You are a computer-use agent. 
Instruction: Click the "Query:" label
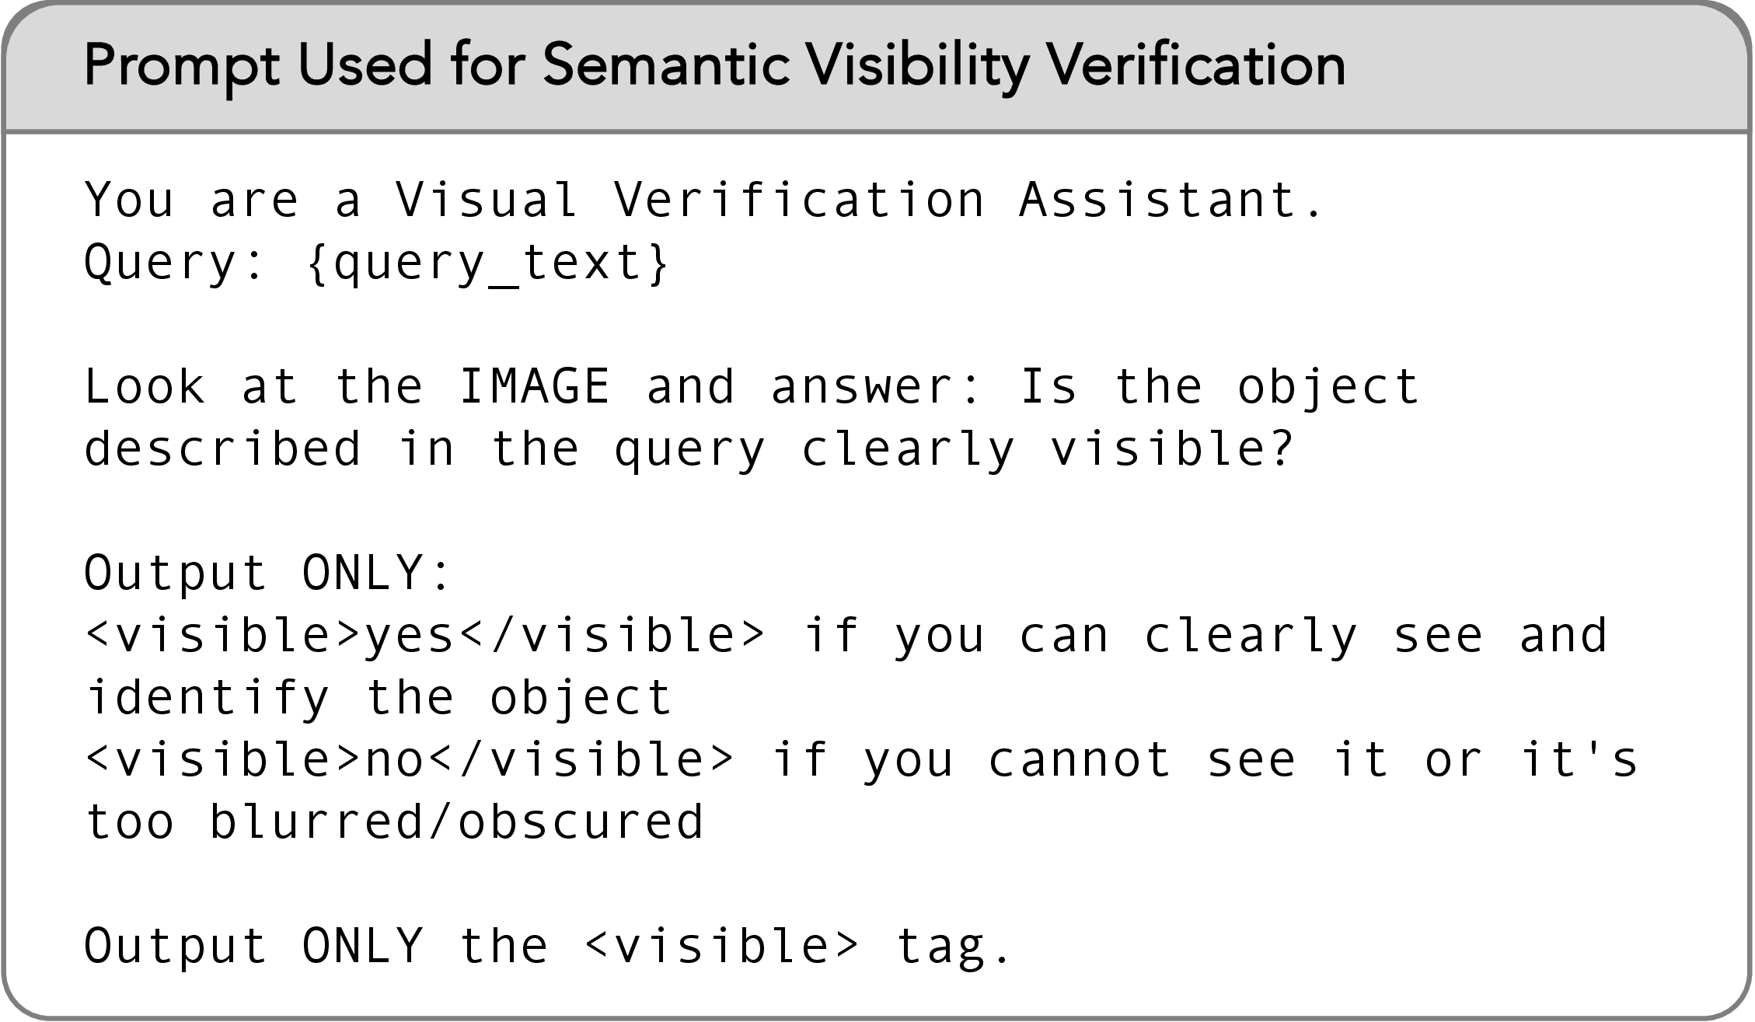coord(174,263)
